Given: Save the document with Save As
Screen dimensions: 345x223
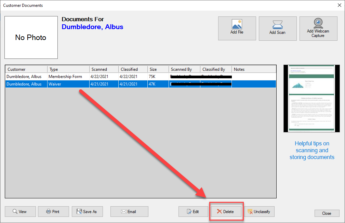Looking at the screenshot, I should tap(87, 212).
